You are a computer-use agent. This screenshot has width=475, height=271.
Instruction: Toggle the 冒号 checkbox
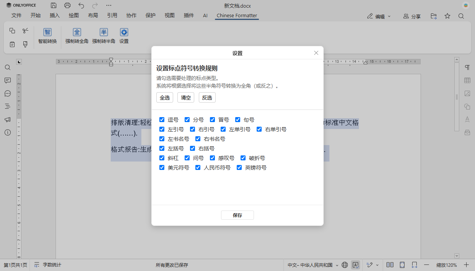[x=213, y=120]
